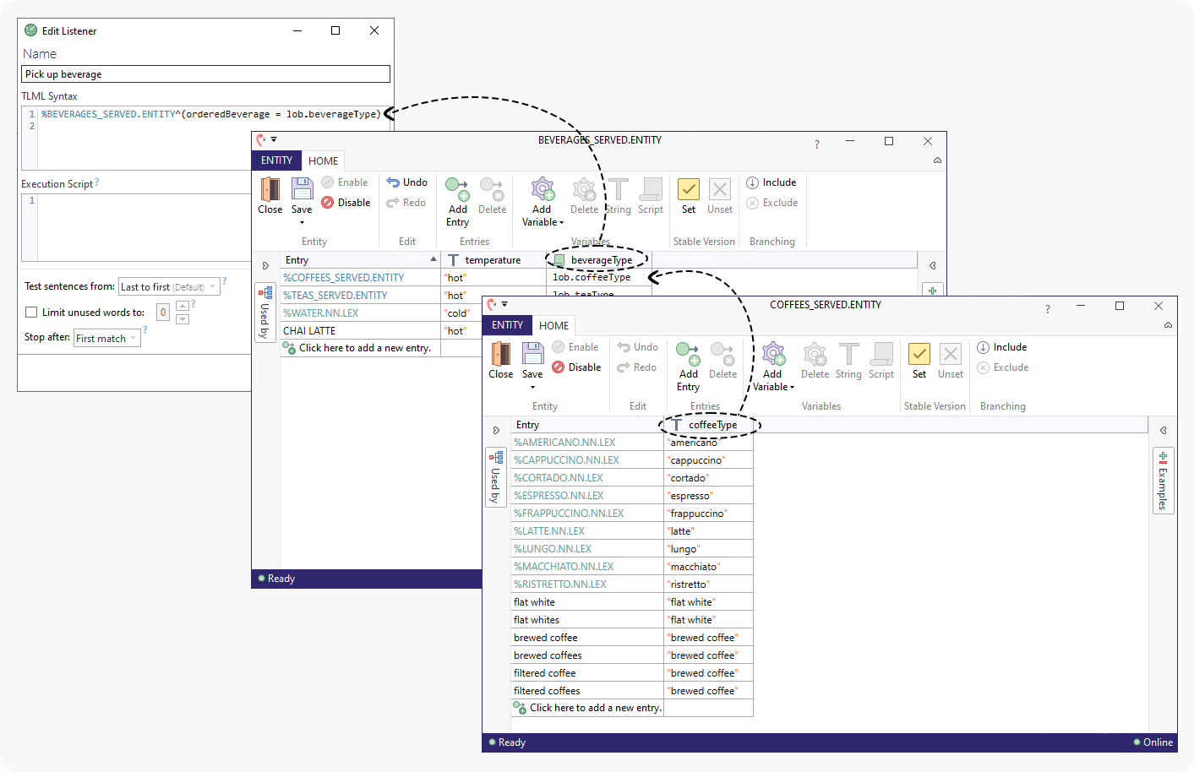Increase the limit unused words stepper
The height and width of the screenshot is (772, 1194).
[183, 307]
